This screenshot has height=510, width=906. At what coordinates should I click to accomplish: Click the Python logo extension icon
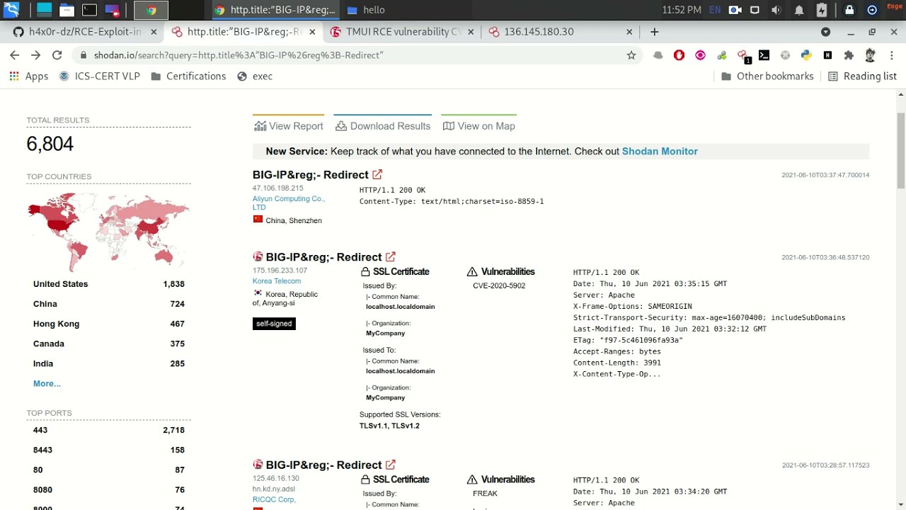806,55
